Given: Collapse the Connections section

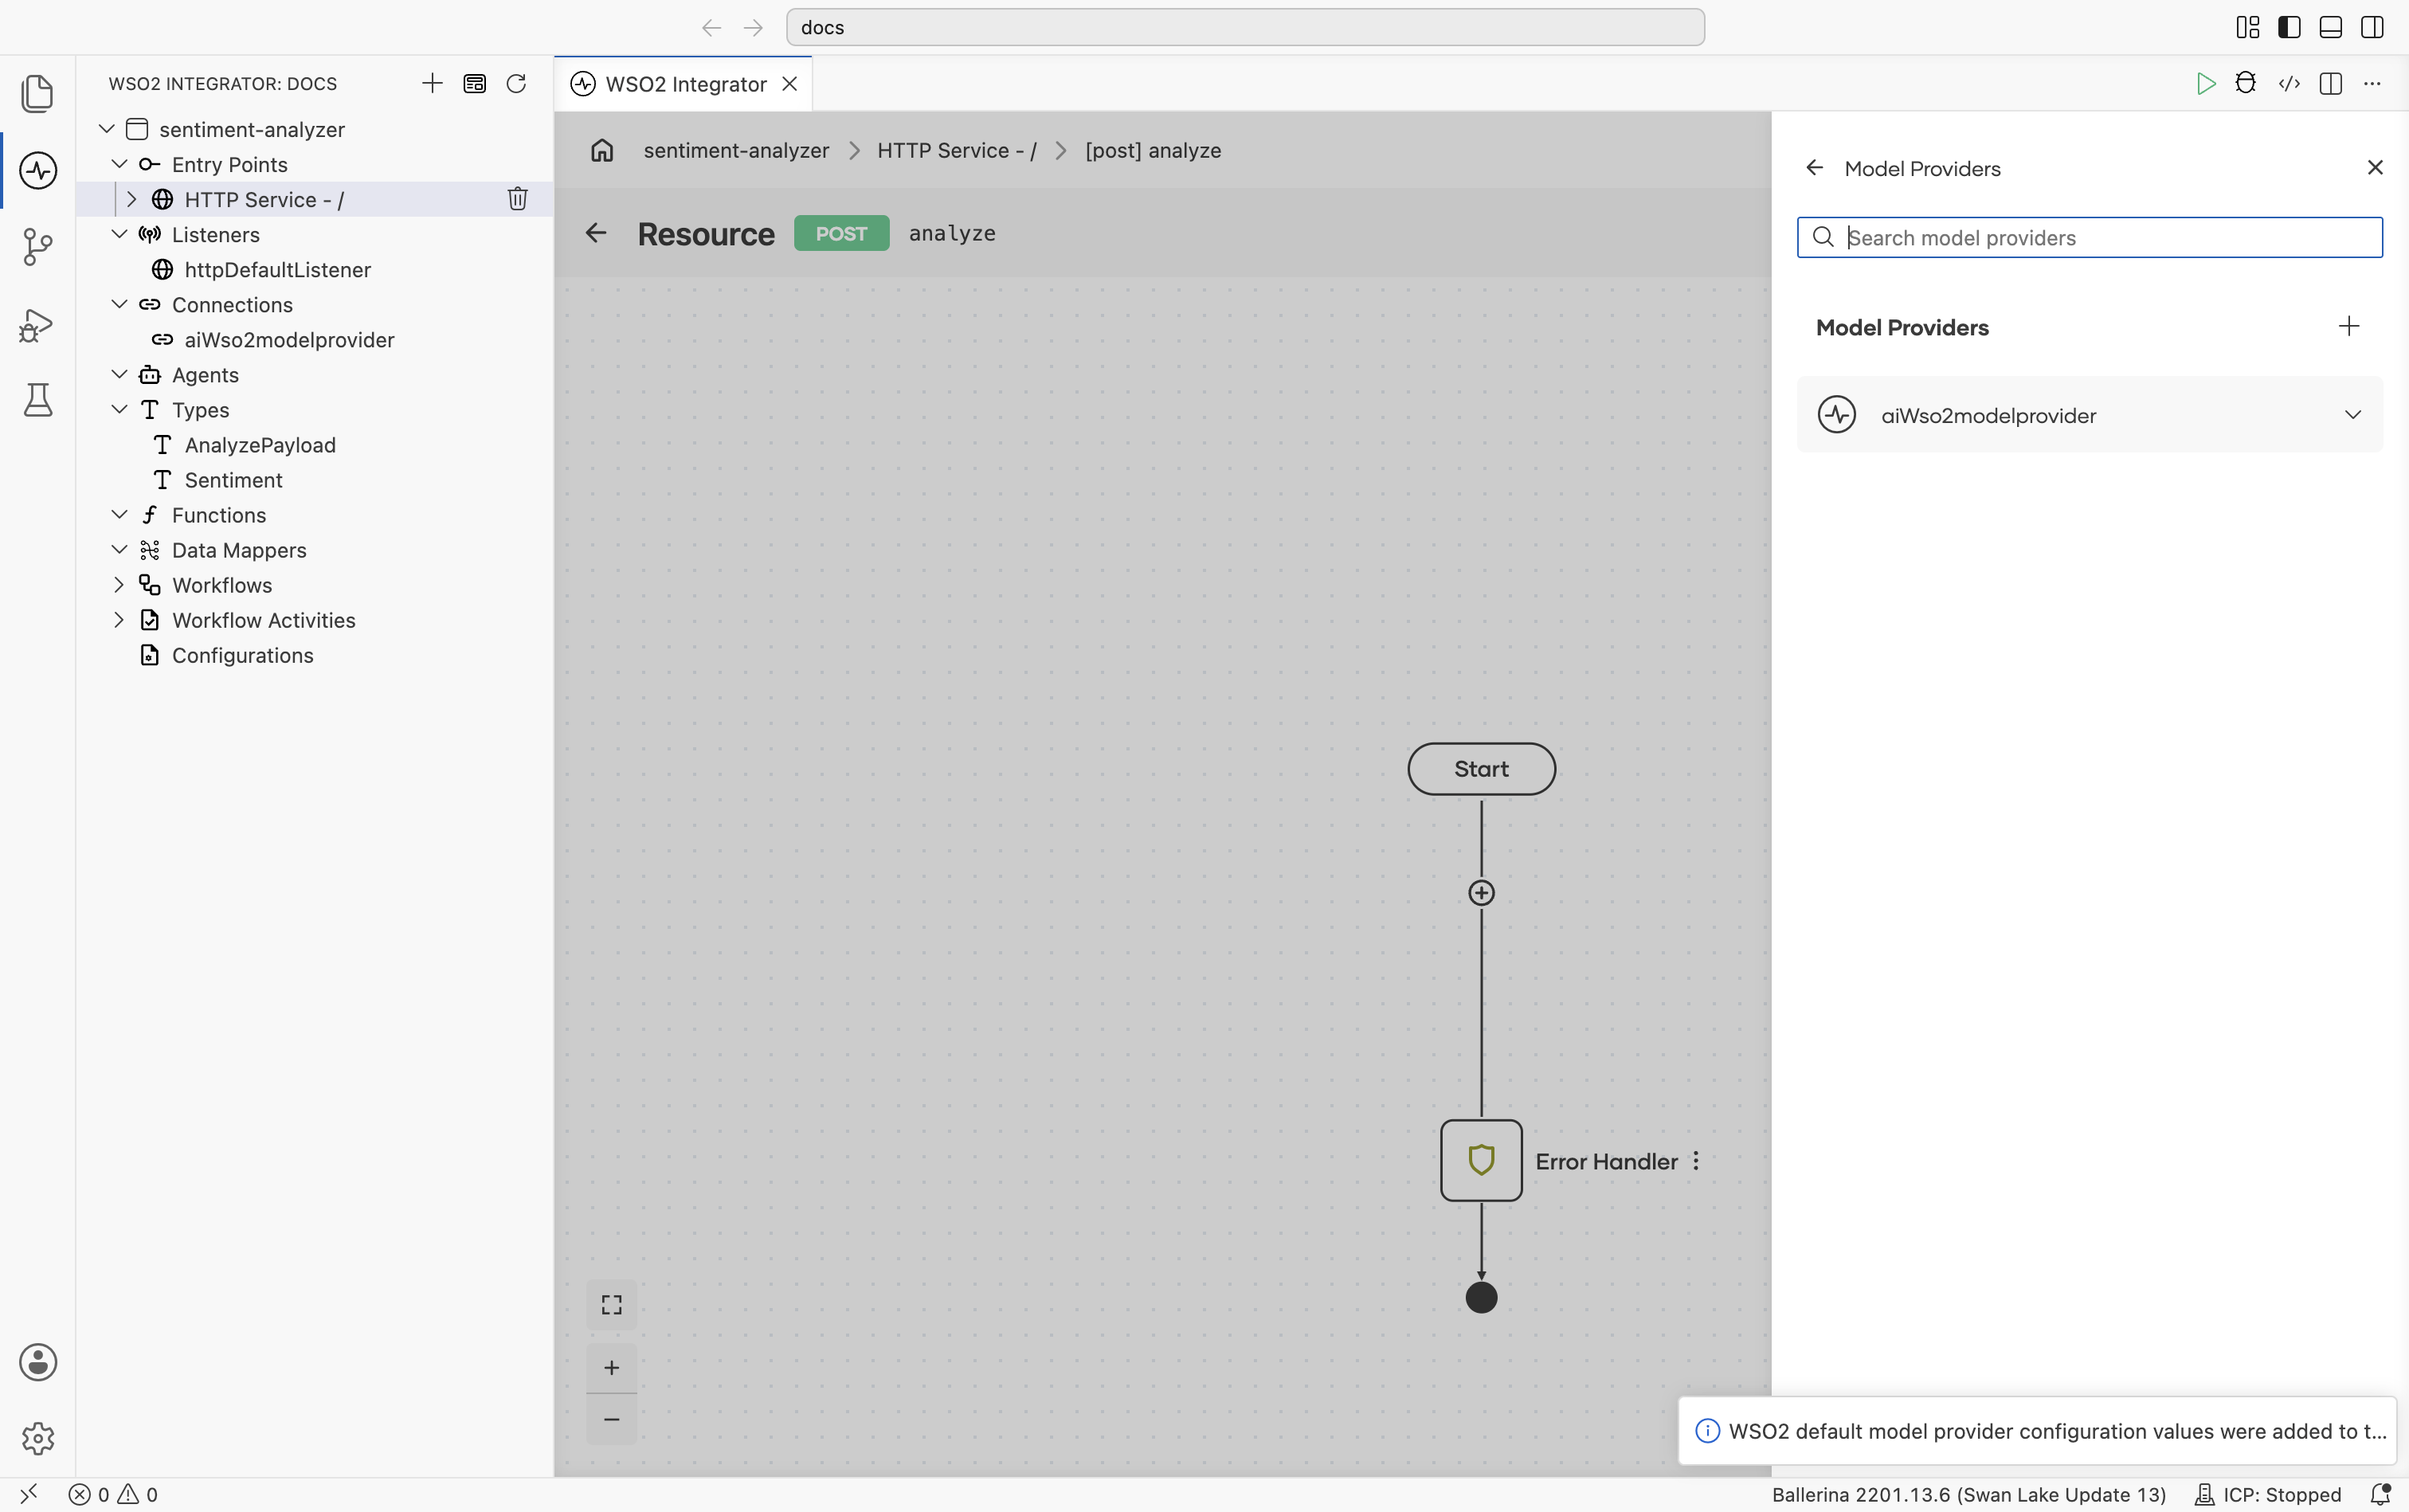Looking at the screenshot, I should point(119,304).
